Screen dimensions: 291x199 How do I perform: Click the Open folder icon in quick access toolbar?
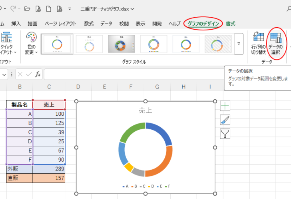(x=27, y=9)
